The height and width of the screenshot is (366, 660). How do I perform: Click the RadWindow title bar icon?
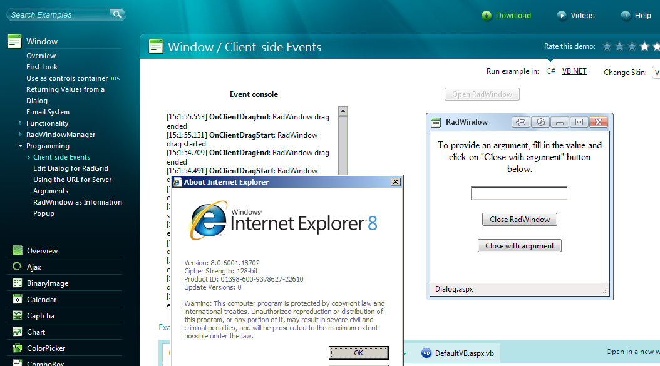coord(436,123)
